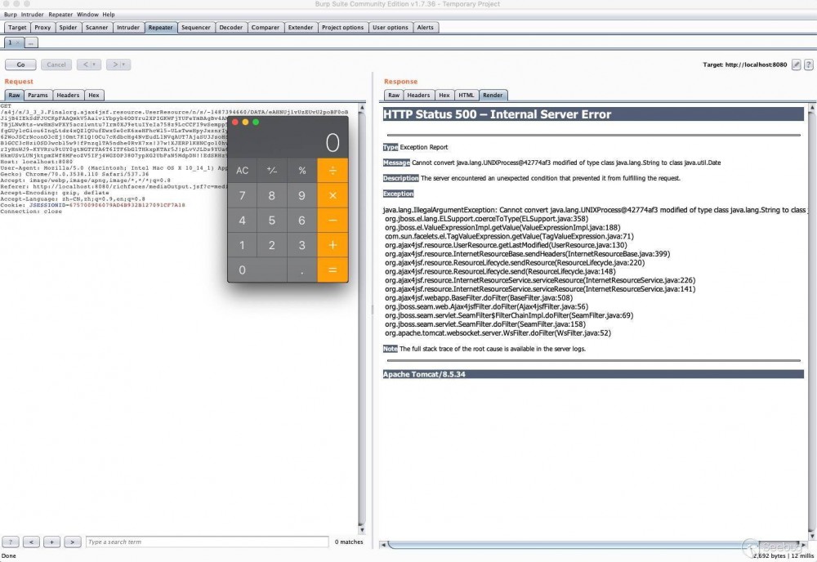This screenshot has height=562, width=817.
Task: Add a new search term with plus icon
Action: click(51, 542)
